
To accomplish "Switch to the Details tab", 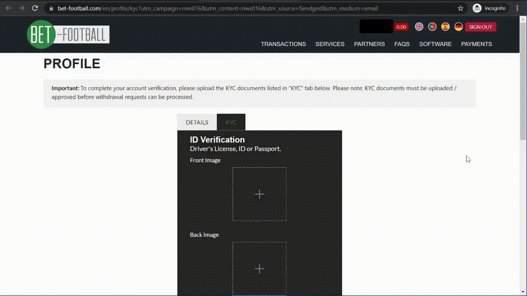I will coord(197,122).
